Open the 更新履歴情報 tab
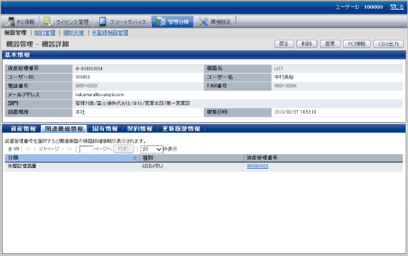The image size is (408, 256). pos(181,128)
